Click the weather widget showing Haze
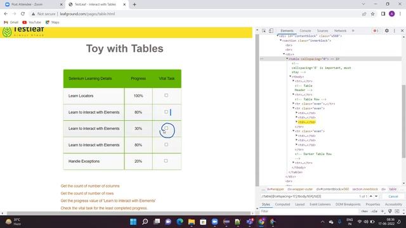The image size is (406, 228). coord(13,222)
